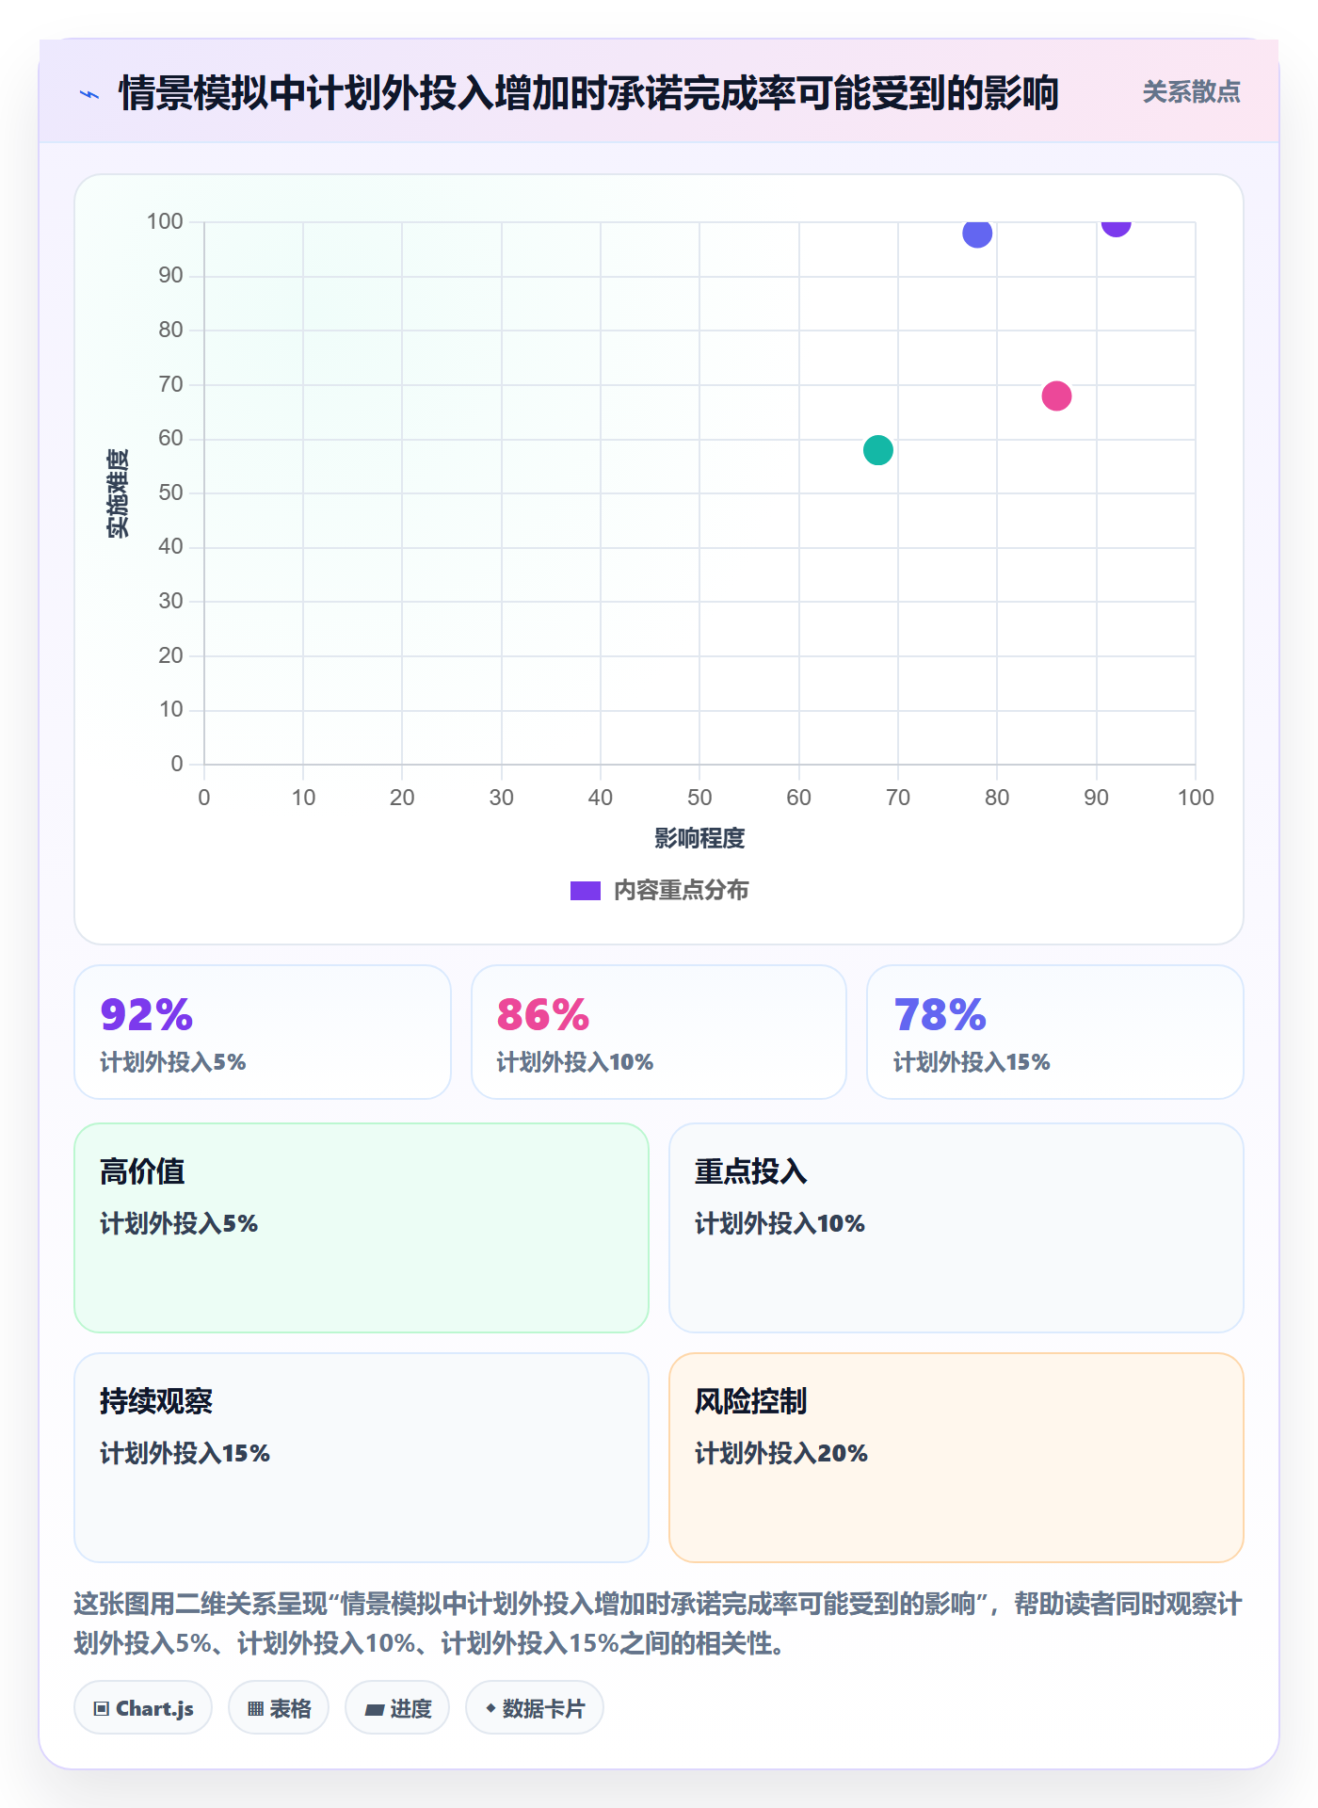1318x1808 pixels.
Task: Open the 重点投入 quadrant card
Action: coord(956,1228)
